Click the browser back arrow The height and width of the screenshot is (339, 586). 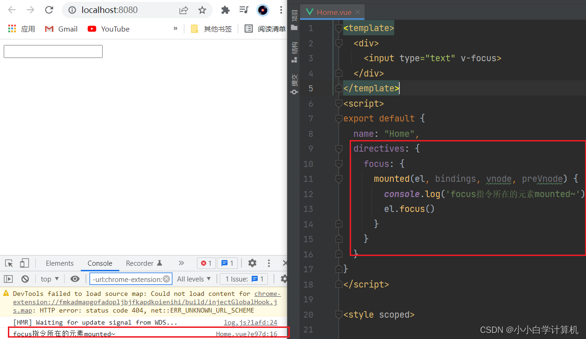[x=12, y=10]
